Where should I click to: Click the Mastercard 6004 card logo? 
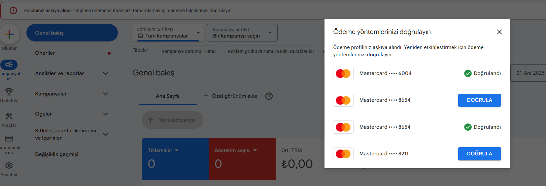[343, 73]
